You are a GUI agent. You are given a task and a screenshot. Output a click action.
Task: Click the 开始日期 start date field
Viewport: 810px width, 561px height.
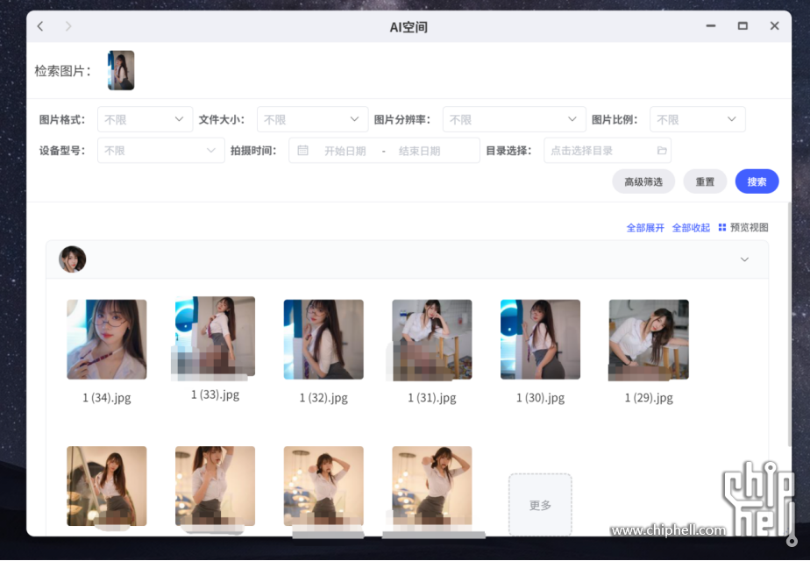(x=345, y=151)
